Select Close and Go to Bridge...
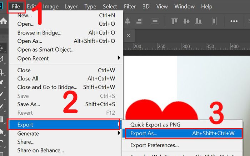This screenshot has height=156, width=250. 66,87
